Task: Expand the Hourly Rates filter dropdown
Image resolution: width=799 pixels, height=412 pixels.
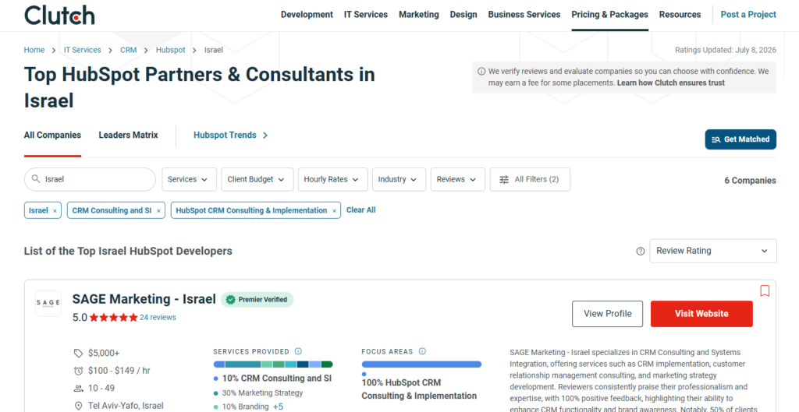Action: [332, 180]
